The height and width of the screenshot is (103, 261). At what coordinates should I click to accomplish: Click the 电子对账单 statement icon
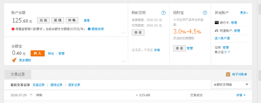coord(228,75)
